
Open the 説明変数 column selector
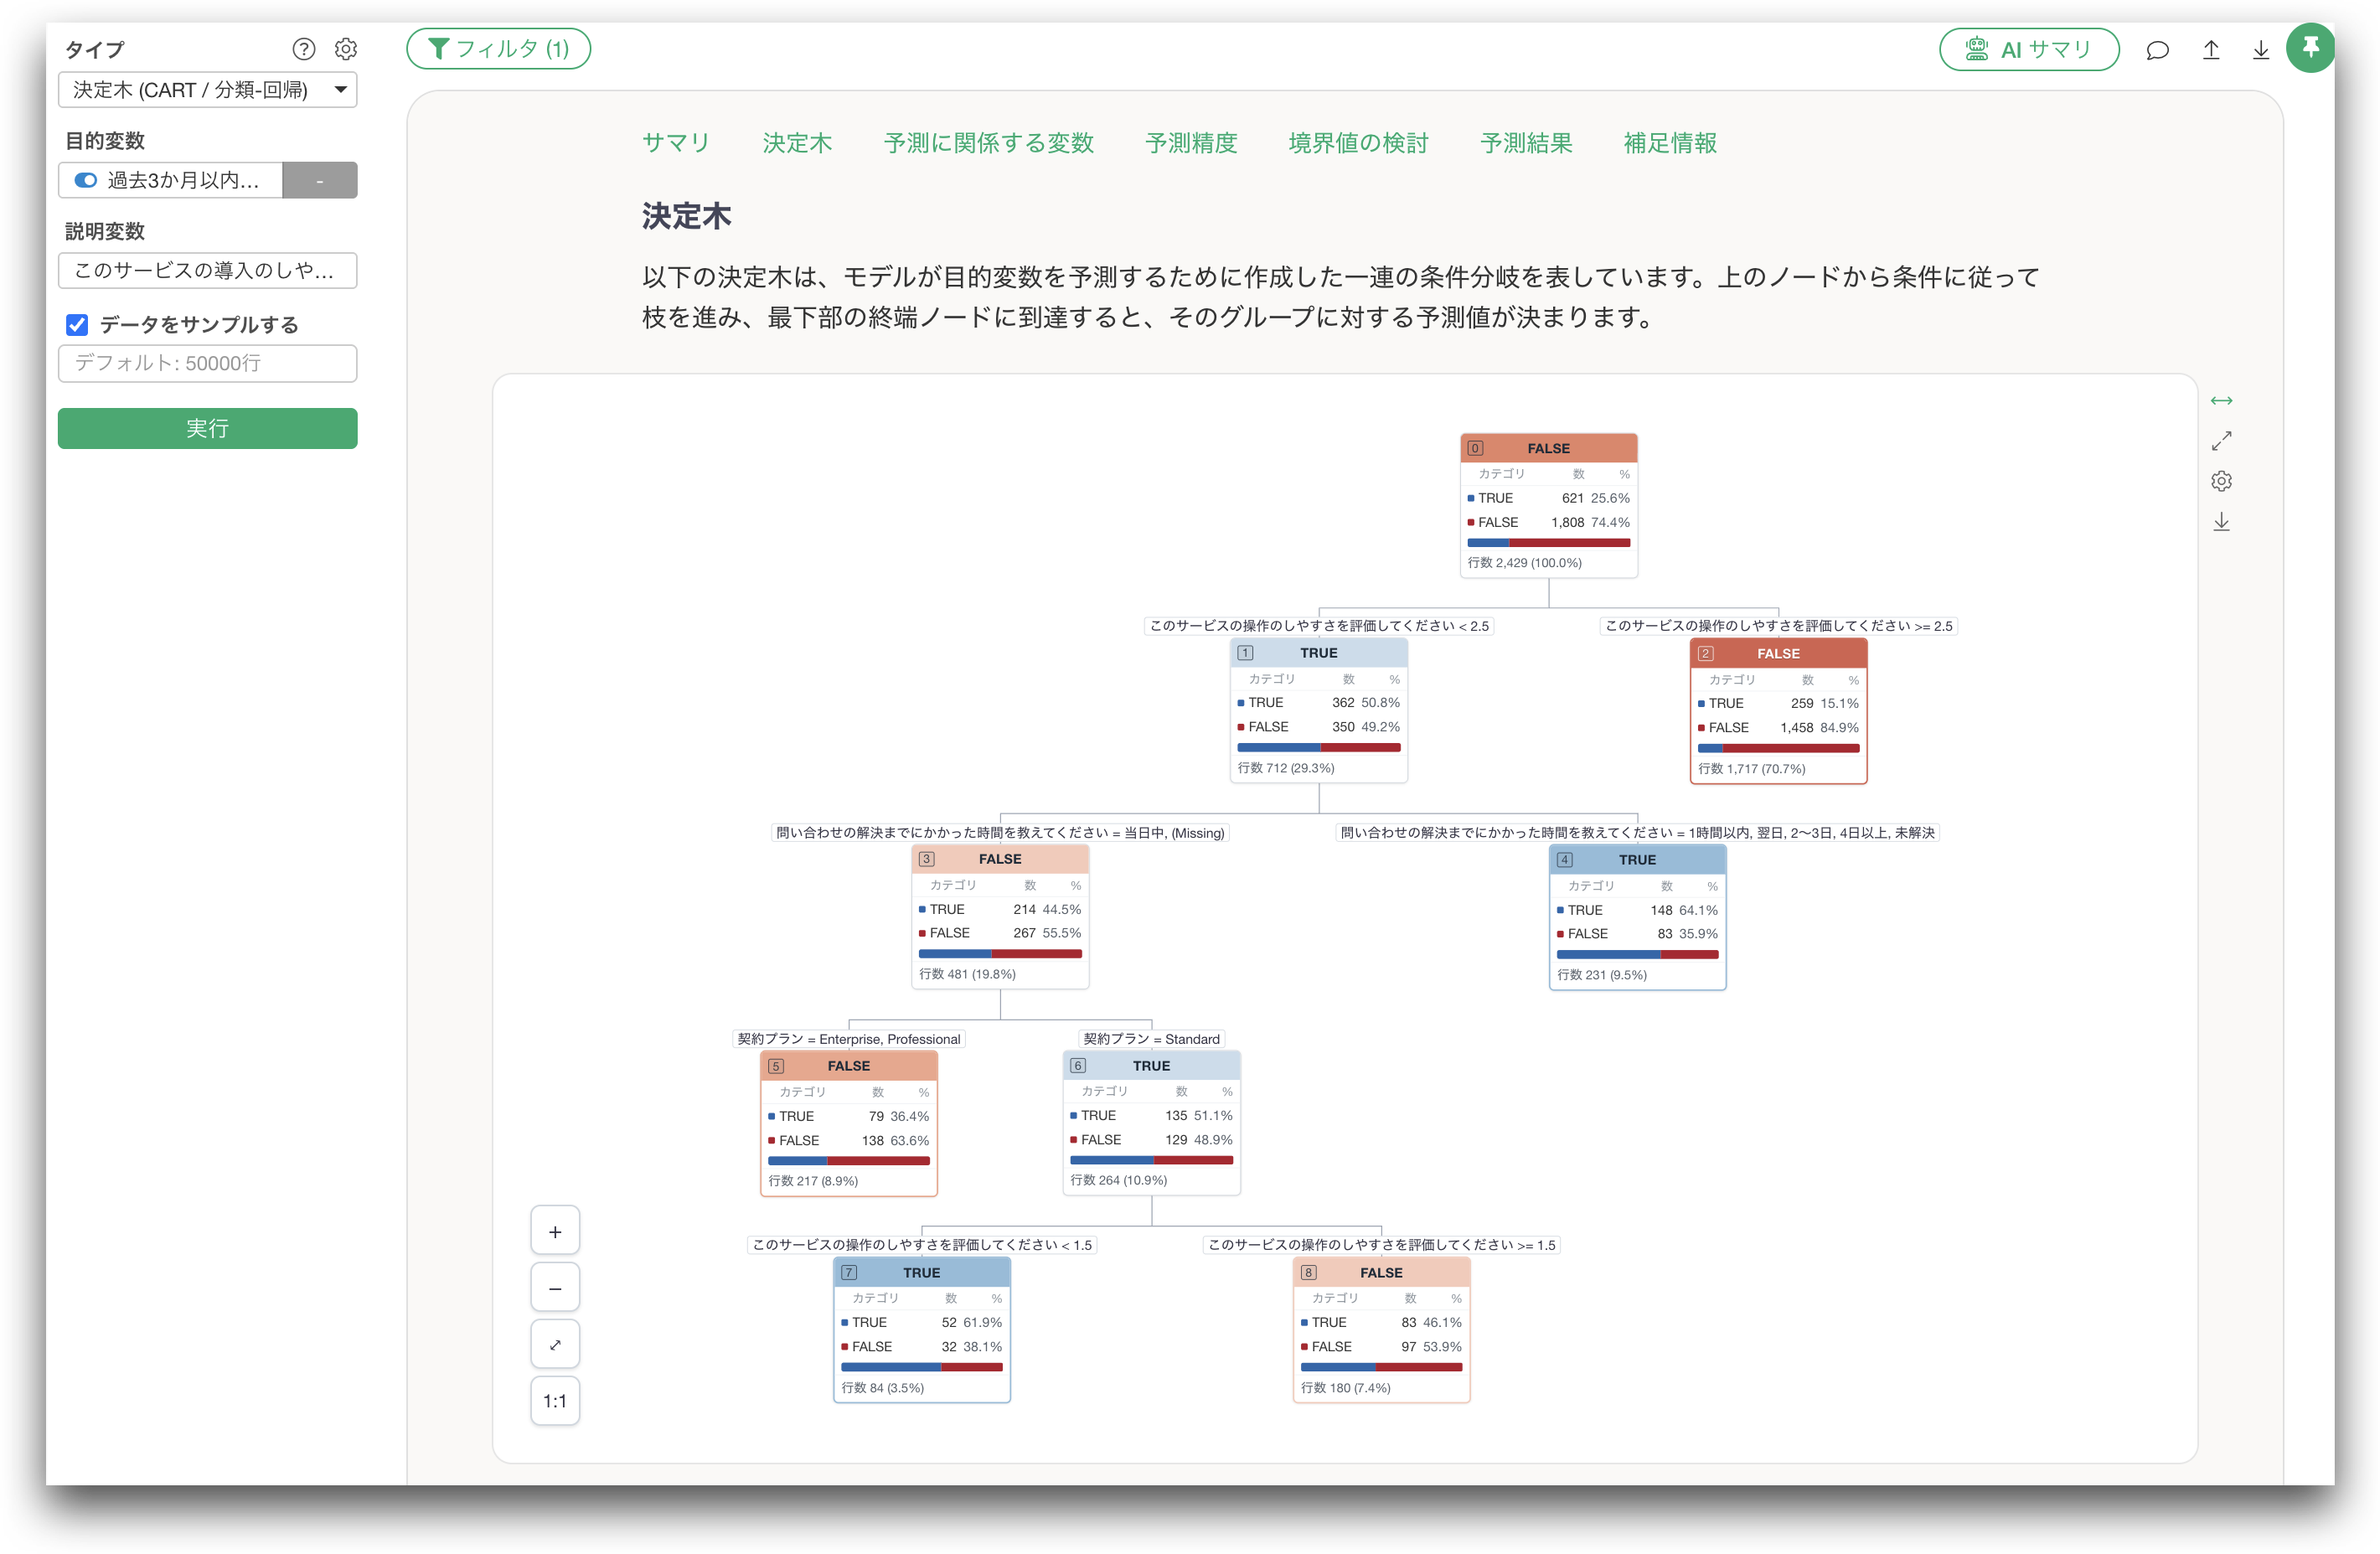[x=208, y=271]
